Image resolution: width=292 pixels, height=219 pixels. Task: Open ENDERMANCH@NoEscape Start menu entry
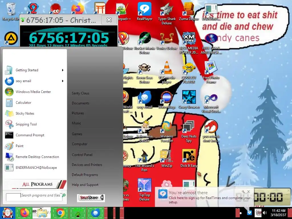35,168
